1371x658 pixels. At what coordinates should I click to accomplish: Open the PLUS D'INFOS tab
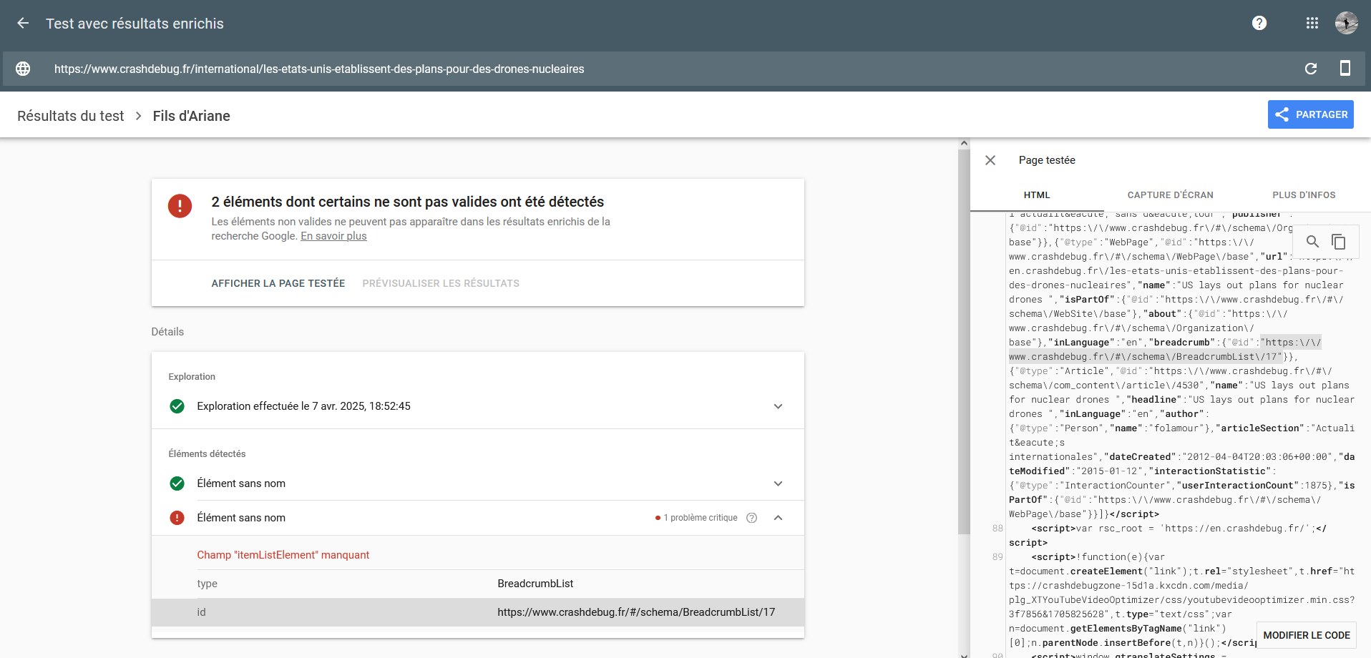[1303, 195]
